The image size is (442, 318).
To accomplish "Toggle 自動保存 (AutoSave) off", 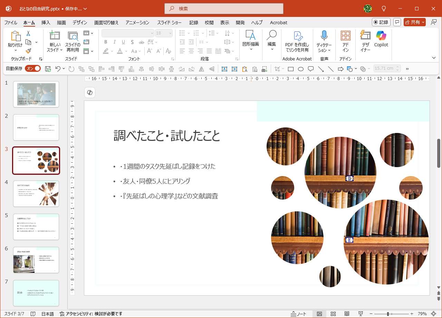I will click(x=33, y=68).
